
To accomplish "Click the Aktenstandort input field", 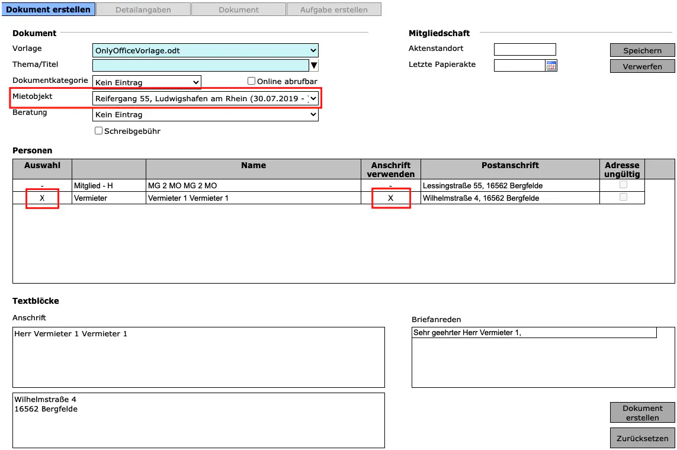I will (x=525, y=49).
